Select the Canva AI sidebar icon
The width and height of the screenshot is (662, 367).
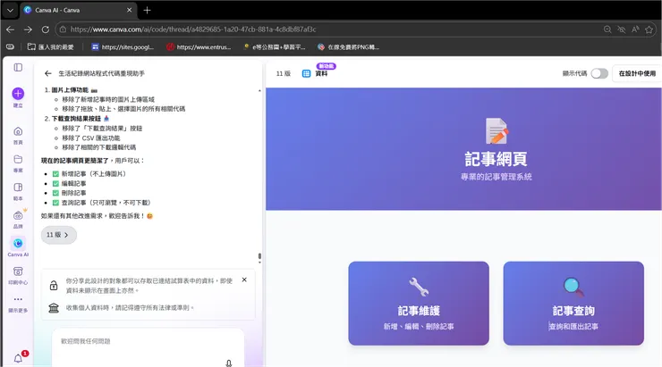click(x=18, y=243)
